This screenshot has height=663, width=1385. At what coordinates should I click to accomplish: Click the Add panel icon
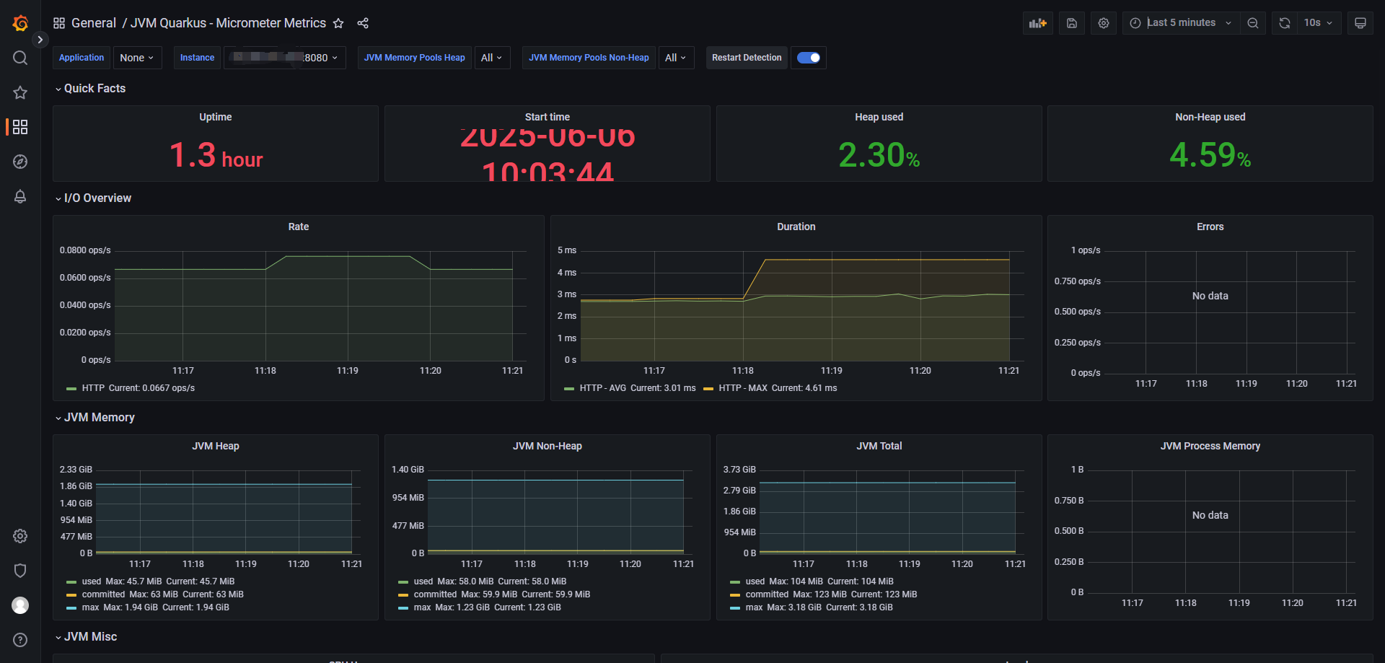pos(1038,23)
